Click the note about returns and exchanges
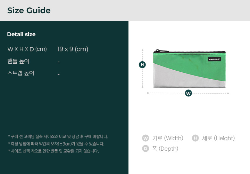The height and width of the screenshot is (174, 250). coord(53,151)
